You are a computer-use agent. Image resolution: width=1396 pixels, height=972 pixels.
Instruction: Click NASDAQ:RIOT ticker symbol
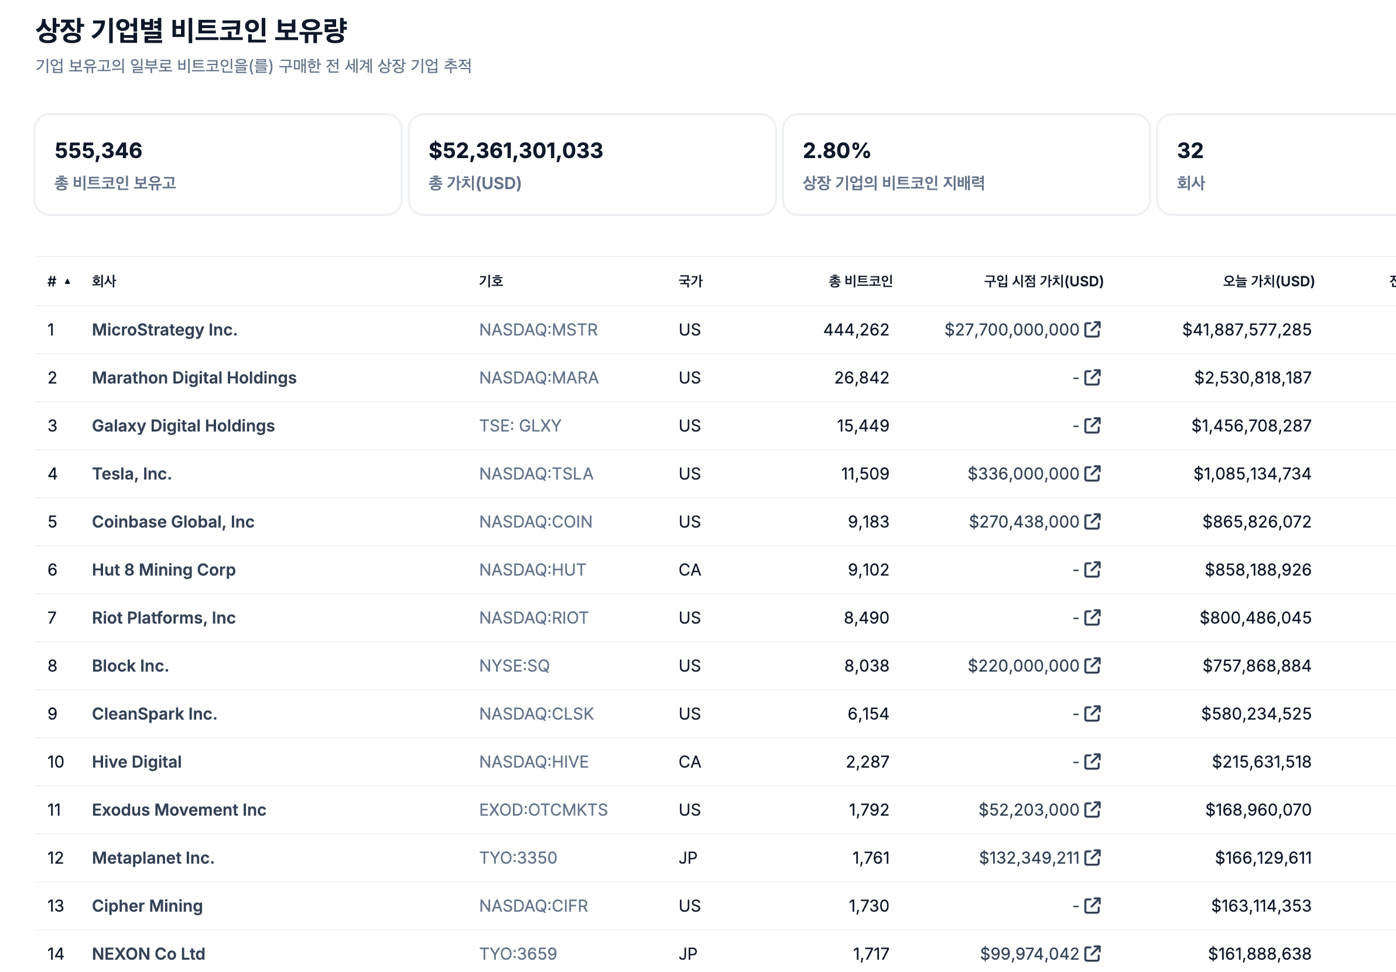(x=533, y=618)
